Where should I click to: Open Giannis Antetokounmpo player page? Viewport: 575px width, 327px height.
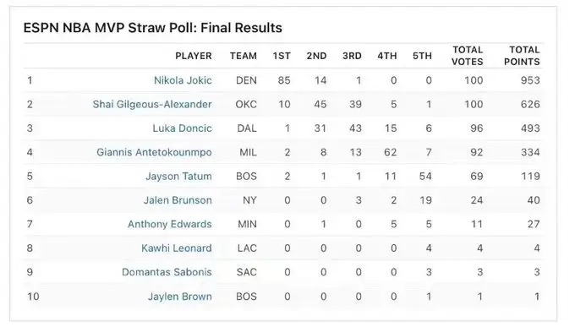point(154,152)
